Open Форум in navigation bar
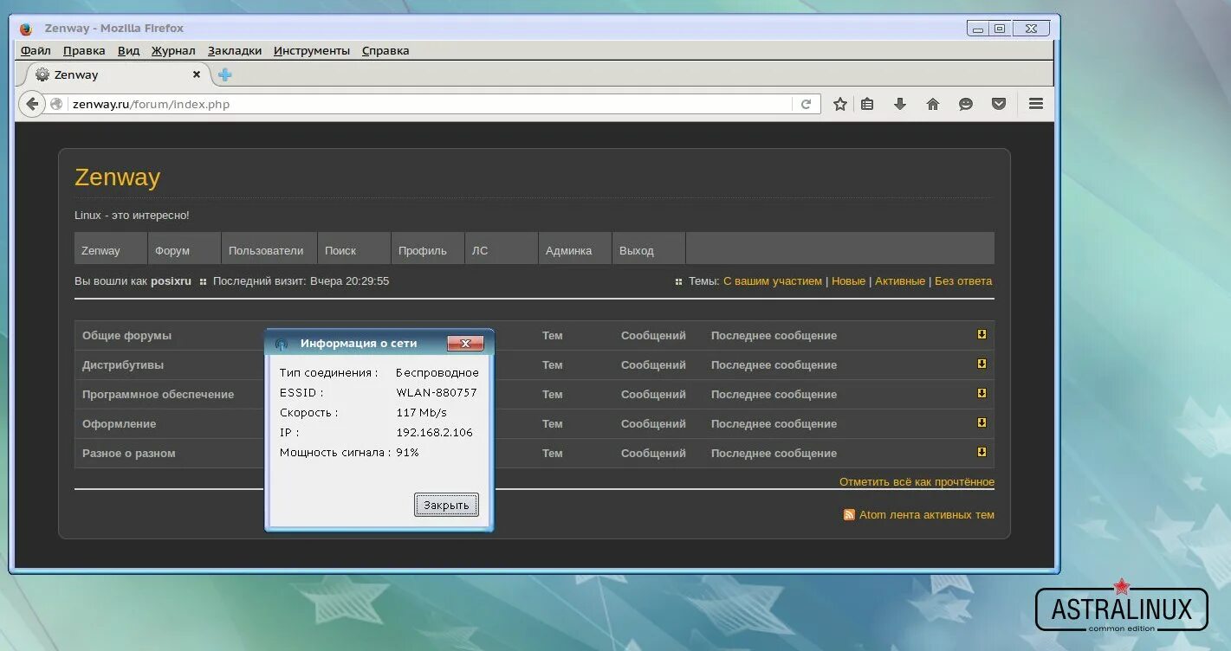The height and width of the screenshot is (651, 1231). coord(185,248)
